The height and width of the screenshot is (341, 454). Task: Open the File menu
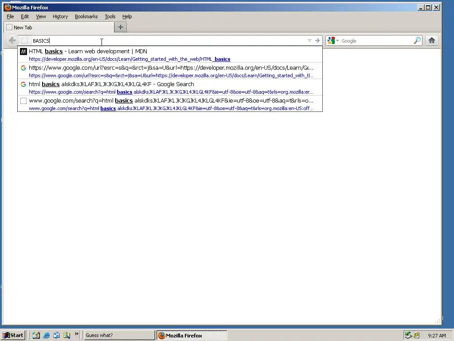pyautogui.click(x=10, y=16)
